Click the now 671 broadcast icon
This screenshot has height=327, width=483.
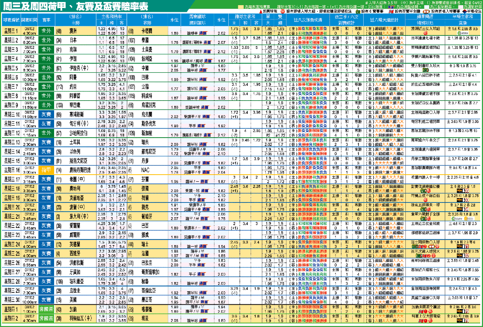(463, 247)
